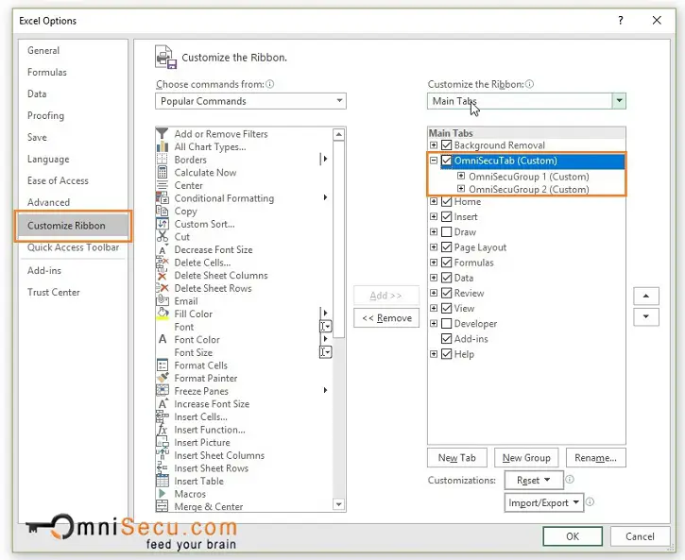Click the Format Painter brush icon
Viewport: 685px width, 560px height.
[163, 378]
